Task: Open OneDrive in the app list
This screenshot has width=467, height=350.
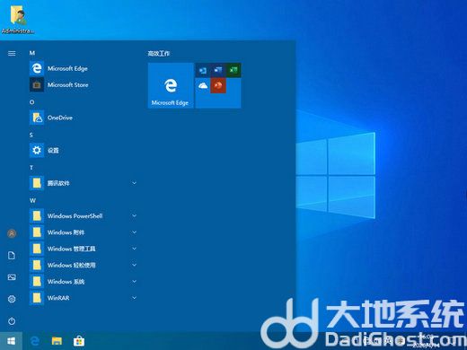Action: click(83, 118)
